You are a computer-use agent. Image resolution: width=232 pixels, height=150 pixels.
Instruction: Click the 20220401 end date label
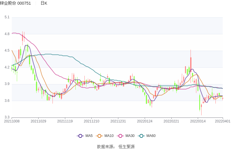pyautogui.click(x=223, y=121)
